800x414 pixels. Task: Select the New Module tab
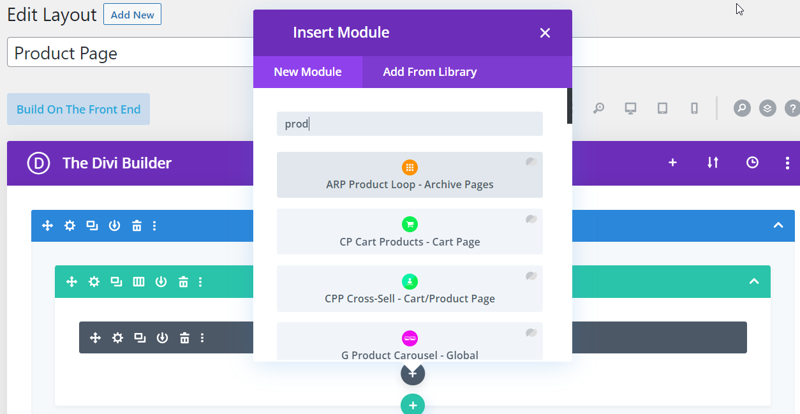tap(307, 72)
